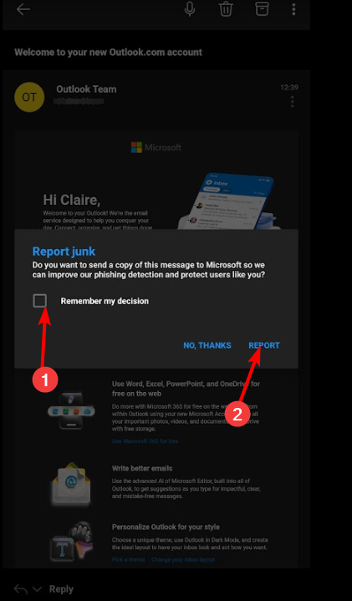Open message options dots below 12:39 time
352x601 pixels.
292,102
